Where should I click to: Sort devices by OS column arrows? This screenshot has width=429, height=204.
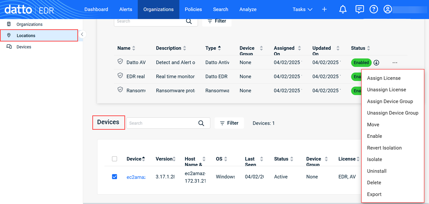tap(226, 159)
